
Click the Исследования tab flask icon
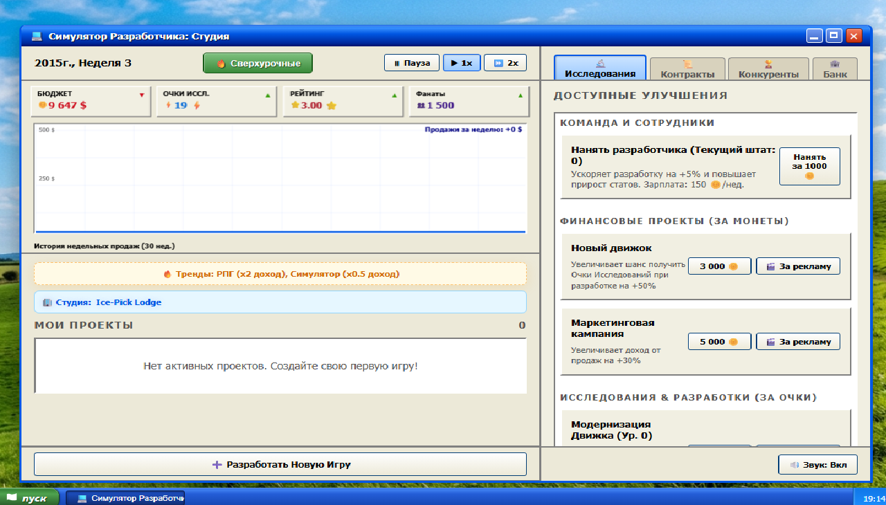[x=600, y=63]
